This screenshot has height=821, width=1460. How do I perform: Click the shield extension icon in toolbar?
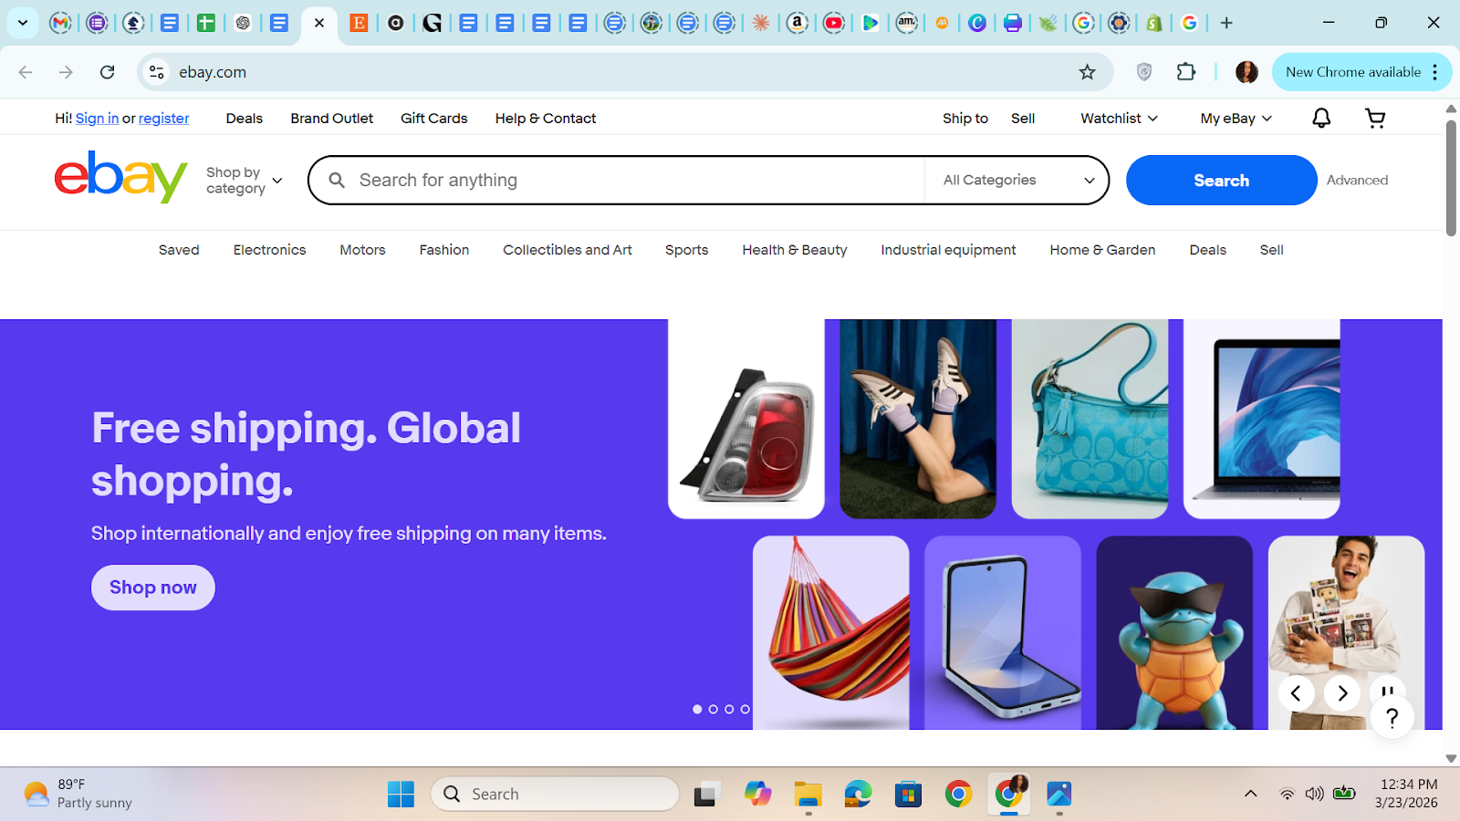[x=1144, y=72]
